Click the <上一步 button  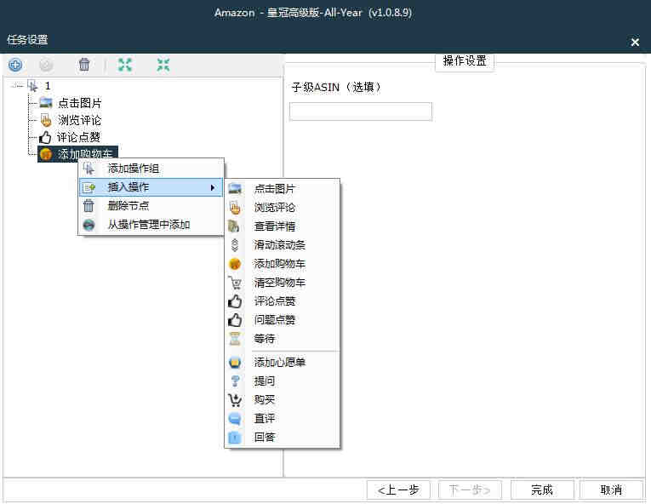pyautogui.click(x=398, y=490)
